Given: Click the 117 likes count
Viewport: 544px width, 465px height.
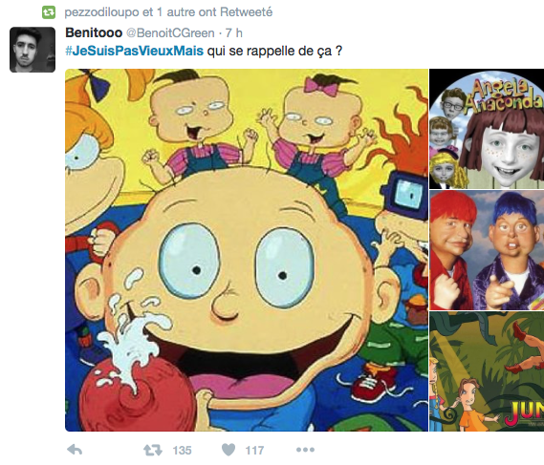Looking at the screenshot, I should 254,450.
